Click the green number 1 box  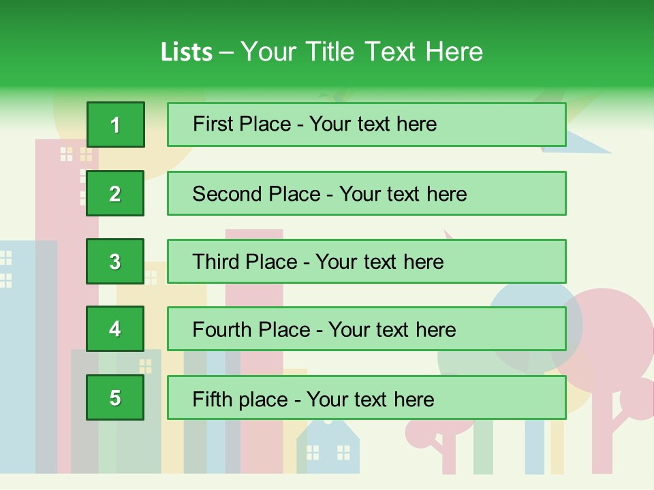(x=116, y=125)
